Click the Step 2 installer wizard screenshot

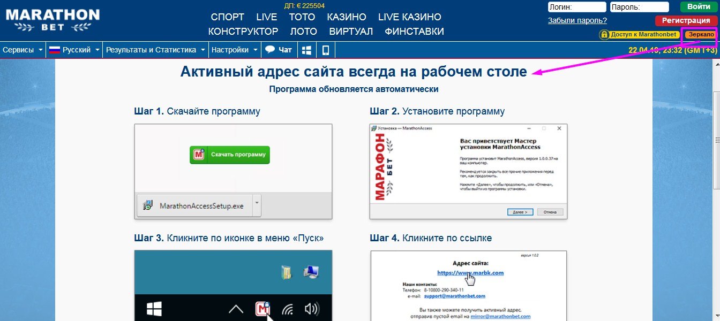468,172
